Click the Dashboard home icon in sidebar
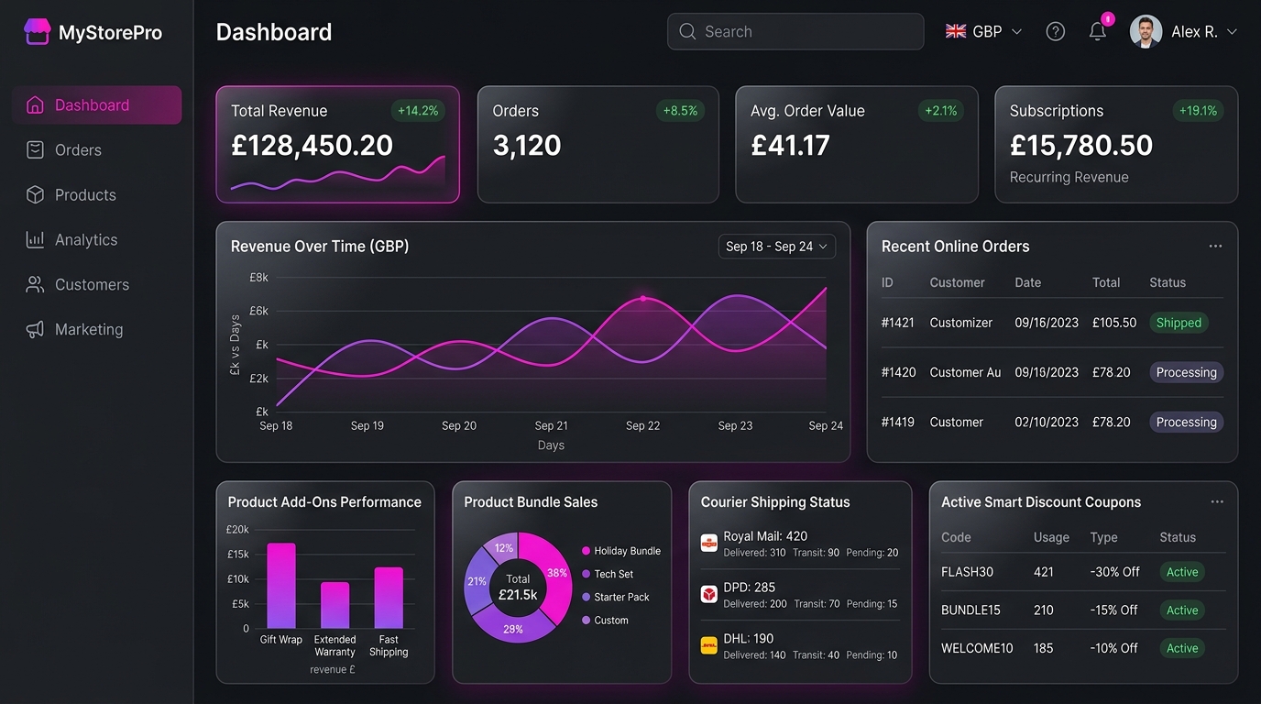This screenshot has height=704, width=1261. pos(35,105)
